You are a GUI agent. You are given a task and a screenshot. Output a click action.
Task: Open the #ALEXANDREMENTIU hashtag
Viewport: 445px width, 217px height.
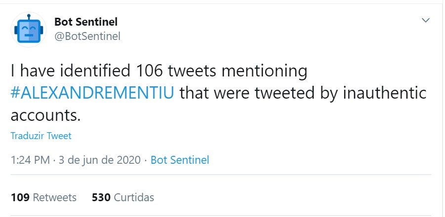92,93
